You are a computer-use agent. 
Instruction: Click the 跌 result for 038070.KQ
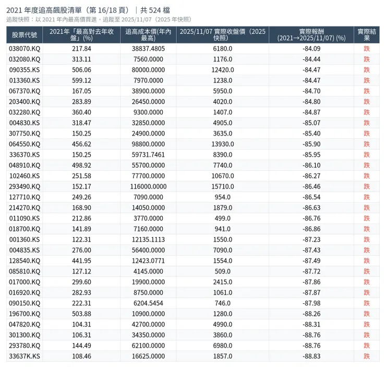[367, 48]
